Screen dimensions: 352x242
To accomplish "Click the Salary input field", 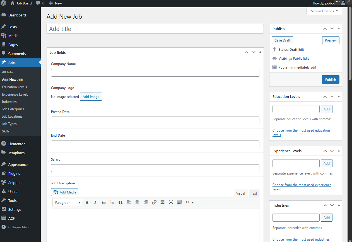I will click(155, 168).
